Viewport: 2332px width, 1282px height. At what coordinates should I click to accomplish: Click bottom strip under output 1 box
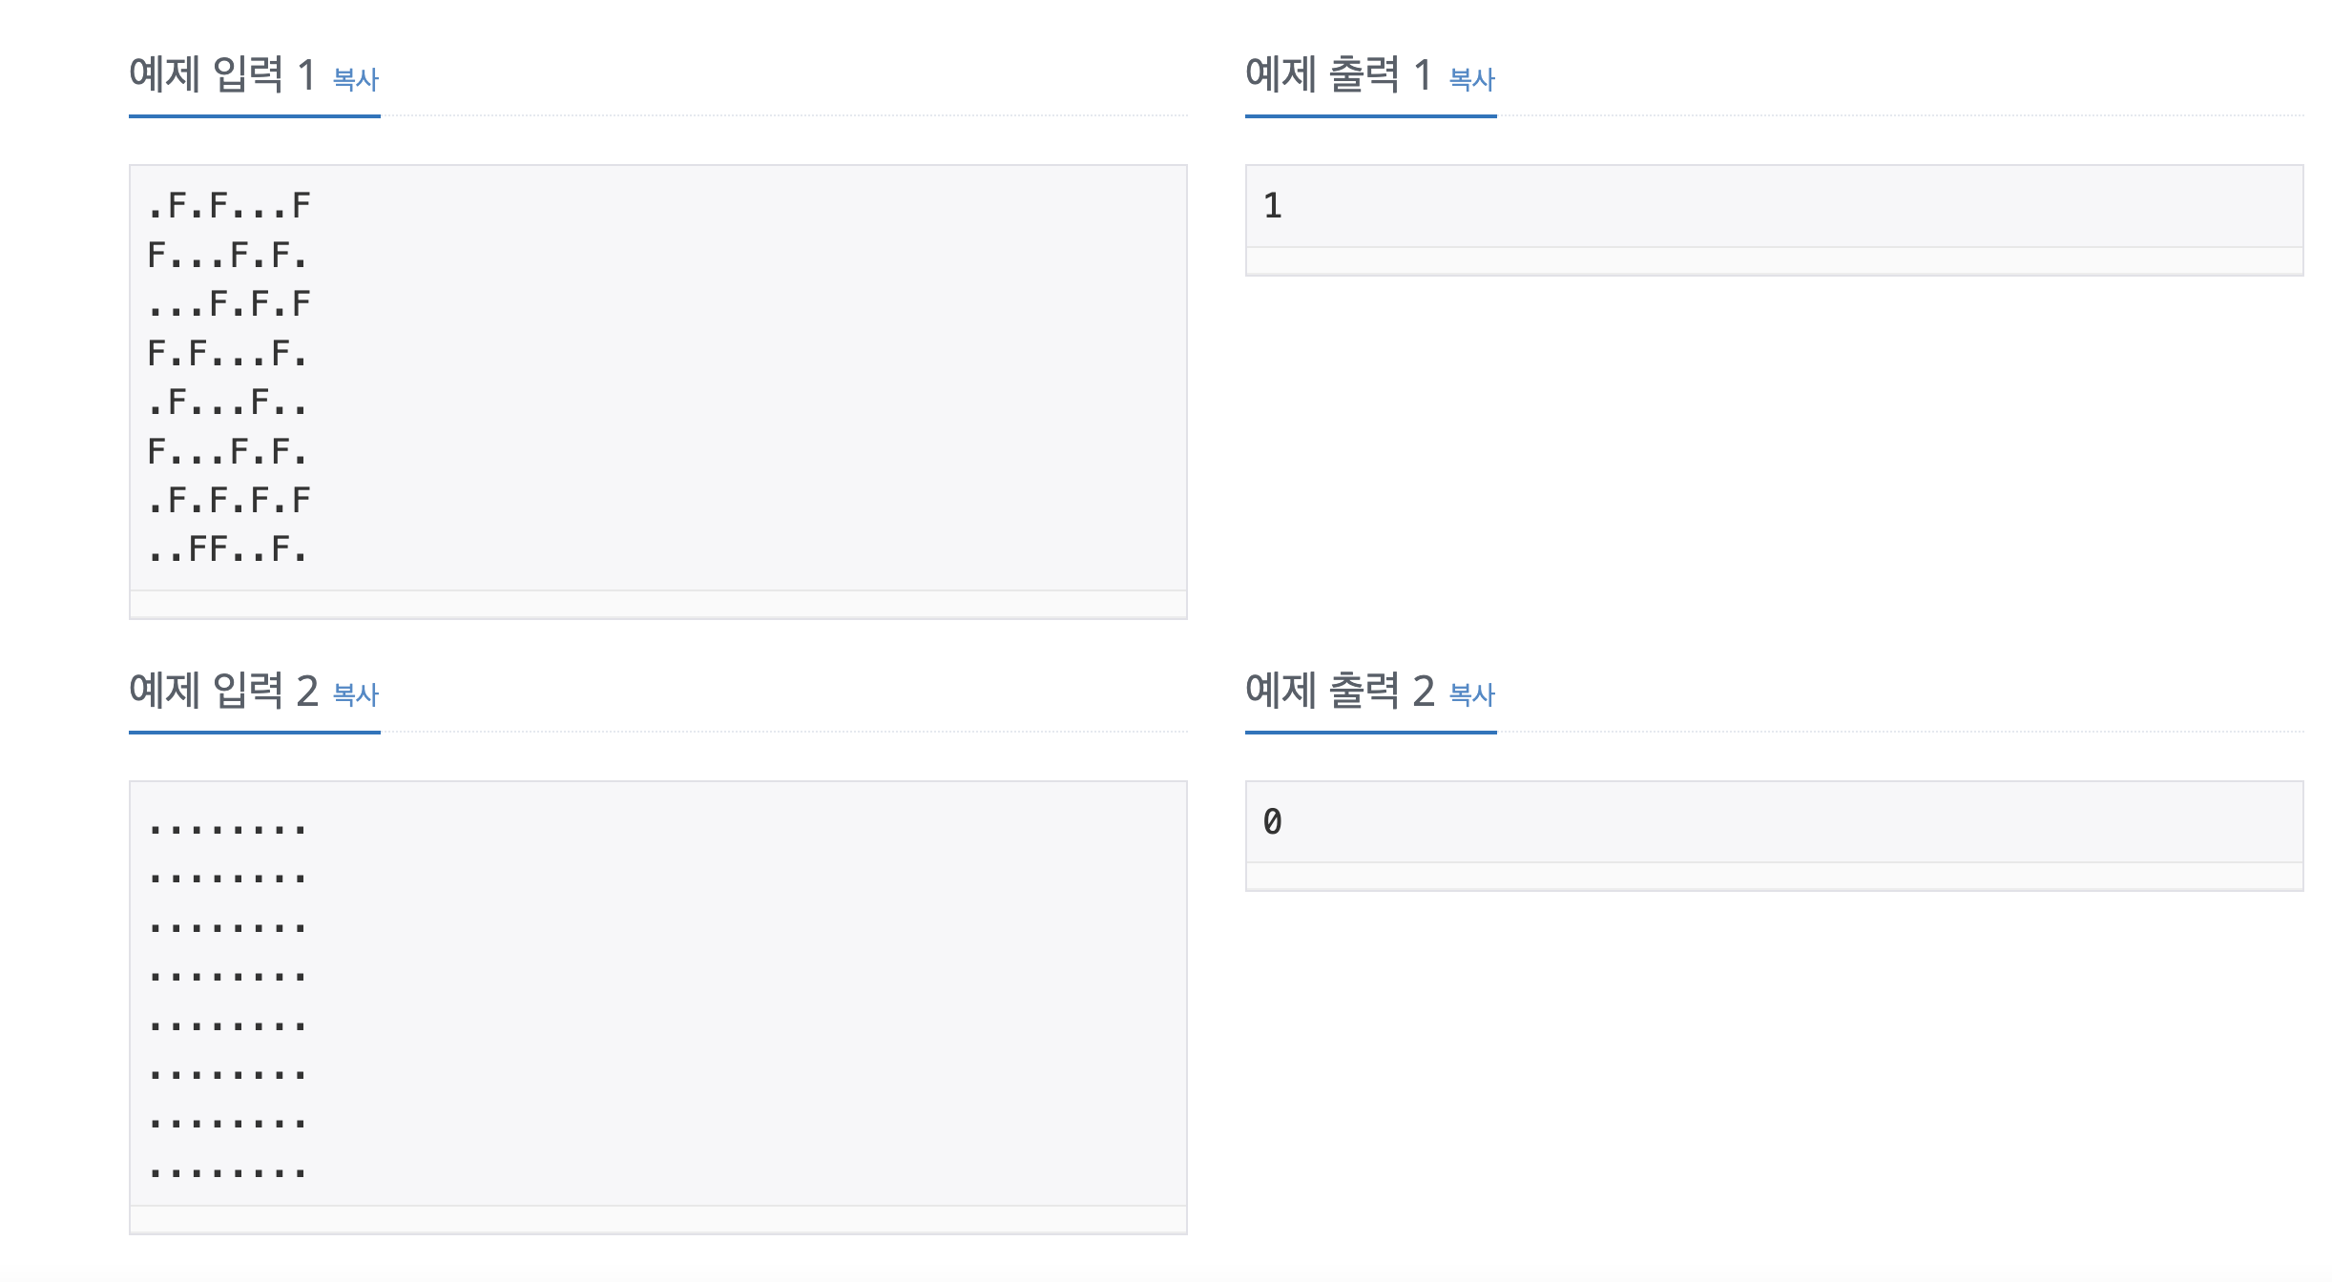(x=1774, y=260)
